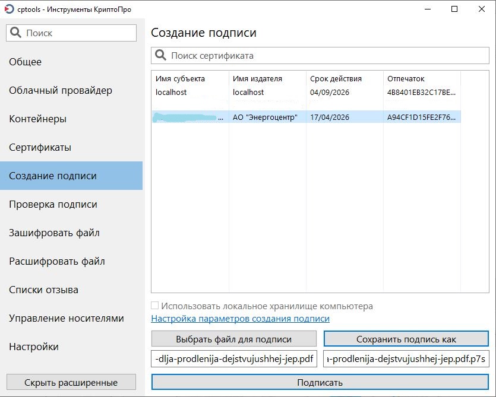This screenshot has height=397, width=496.
Task: Navigate to 'Списки отзыва'
Action: click(43, 290)
